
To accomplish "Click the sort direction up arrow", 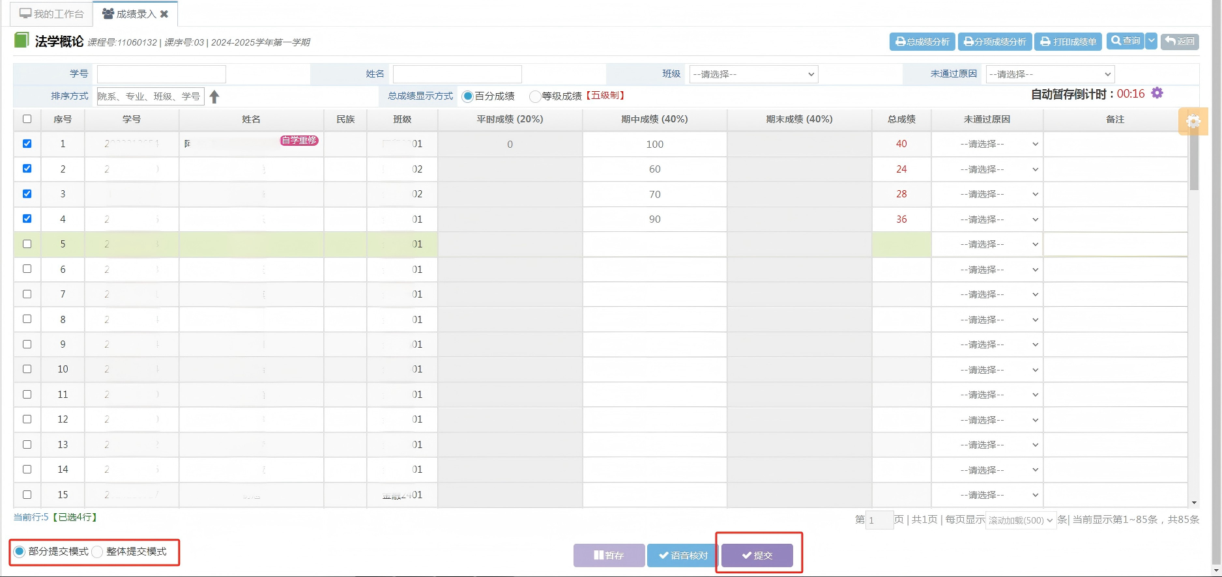I will pyautogui.click(x=214, y=96).
